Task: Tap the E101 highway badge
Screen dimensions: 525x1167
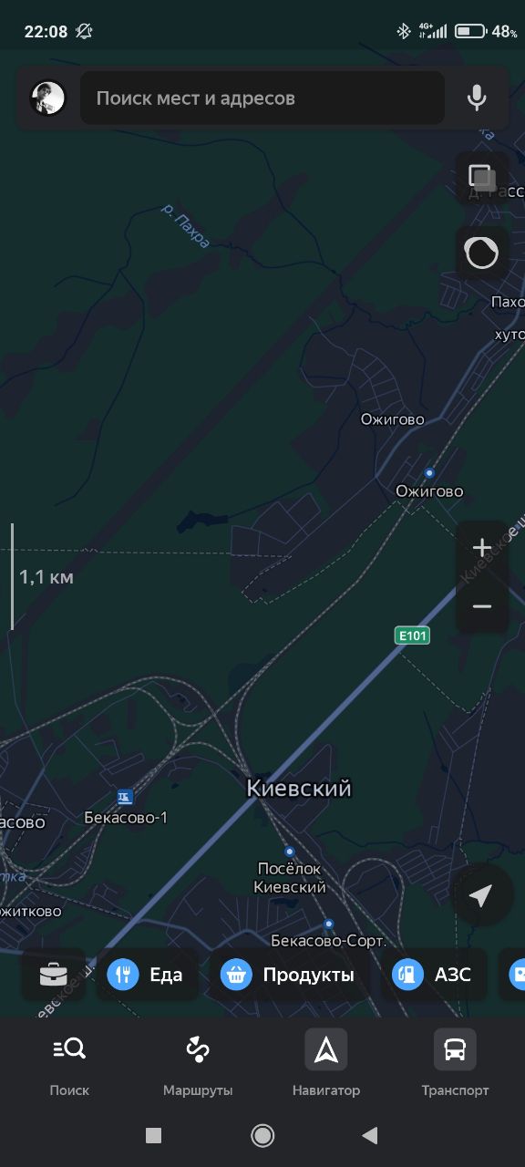Action: [x=412, y=635]
